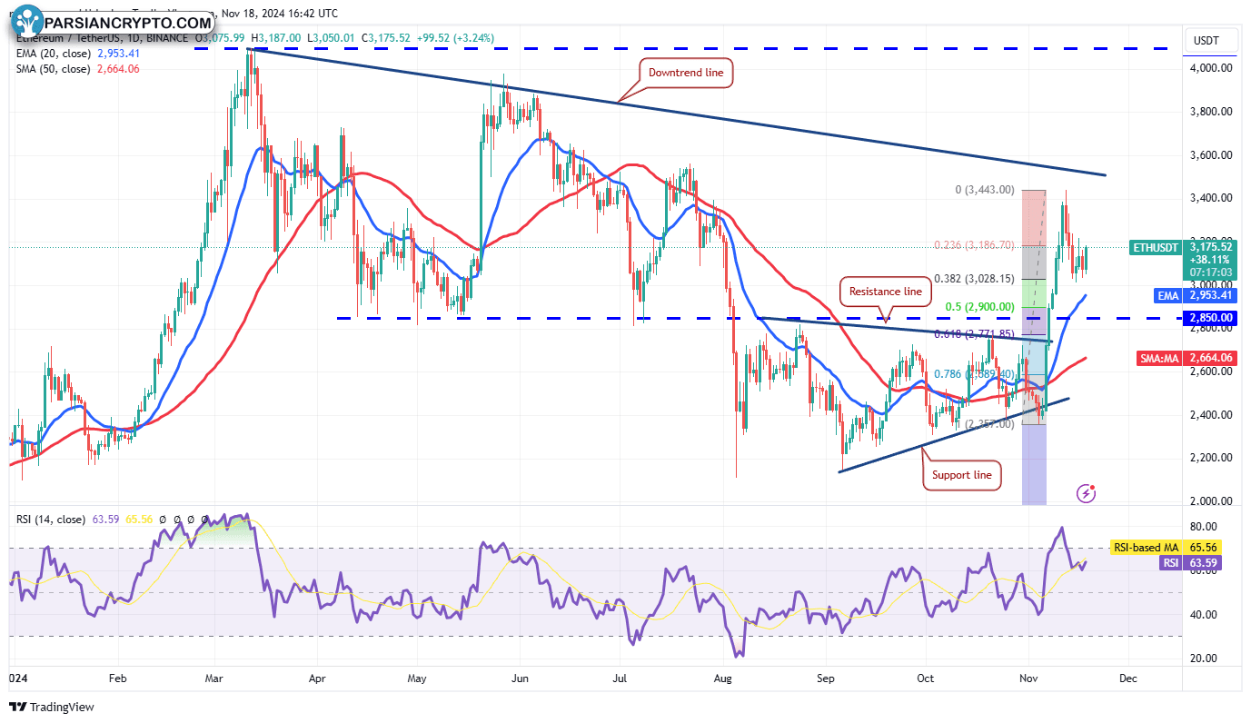Click the Aug label on time axis
1251x723 pixels.
coord(723,678)
